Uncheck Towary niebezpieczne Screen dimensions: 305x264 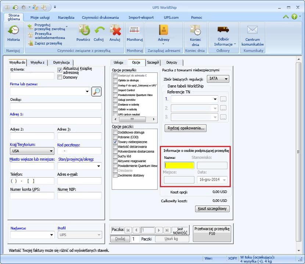(115, 142)
